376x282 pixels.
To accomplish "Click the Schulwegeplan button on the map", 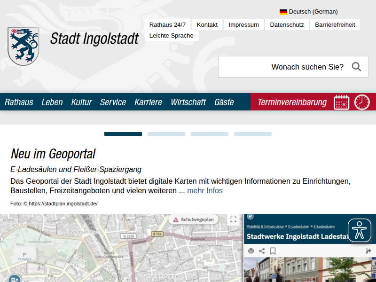I will click(193, 219).
